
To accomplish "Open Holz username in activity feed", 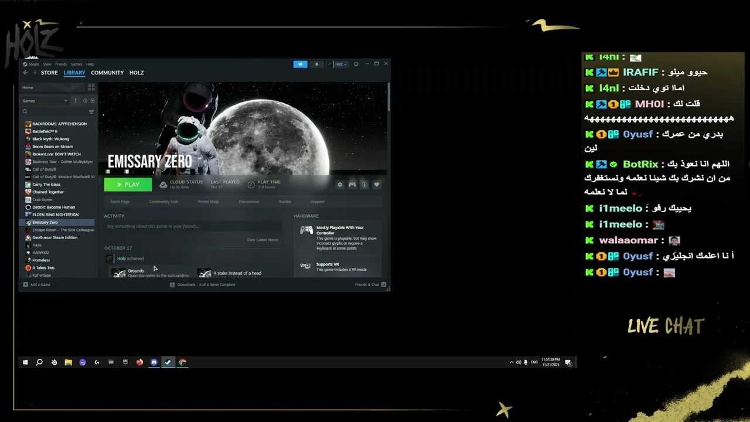I will point(121,258).
